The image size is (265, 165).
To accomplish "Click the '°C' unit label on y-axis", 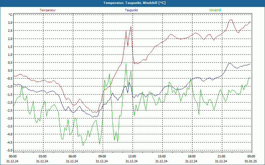I will pos(11,15).
